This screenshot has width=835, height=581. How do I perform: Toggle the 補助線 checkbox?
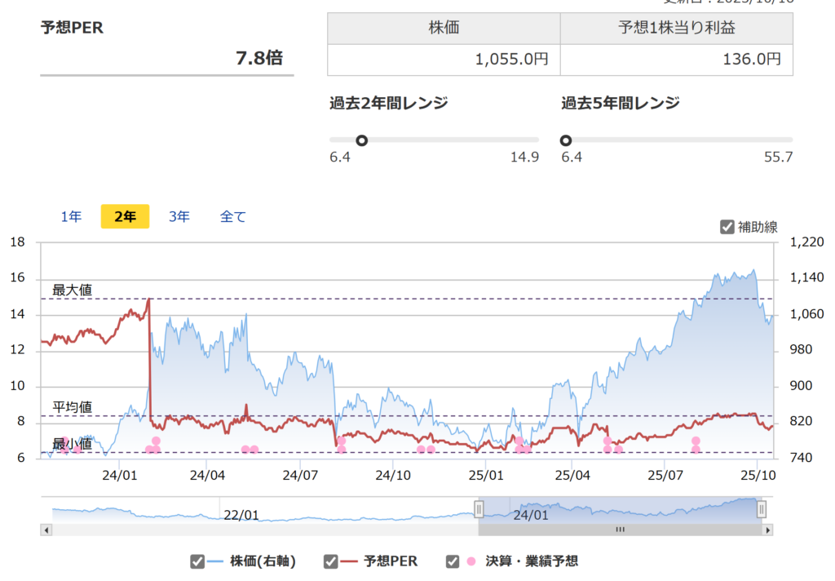(727, 228)
